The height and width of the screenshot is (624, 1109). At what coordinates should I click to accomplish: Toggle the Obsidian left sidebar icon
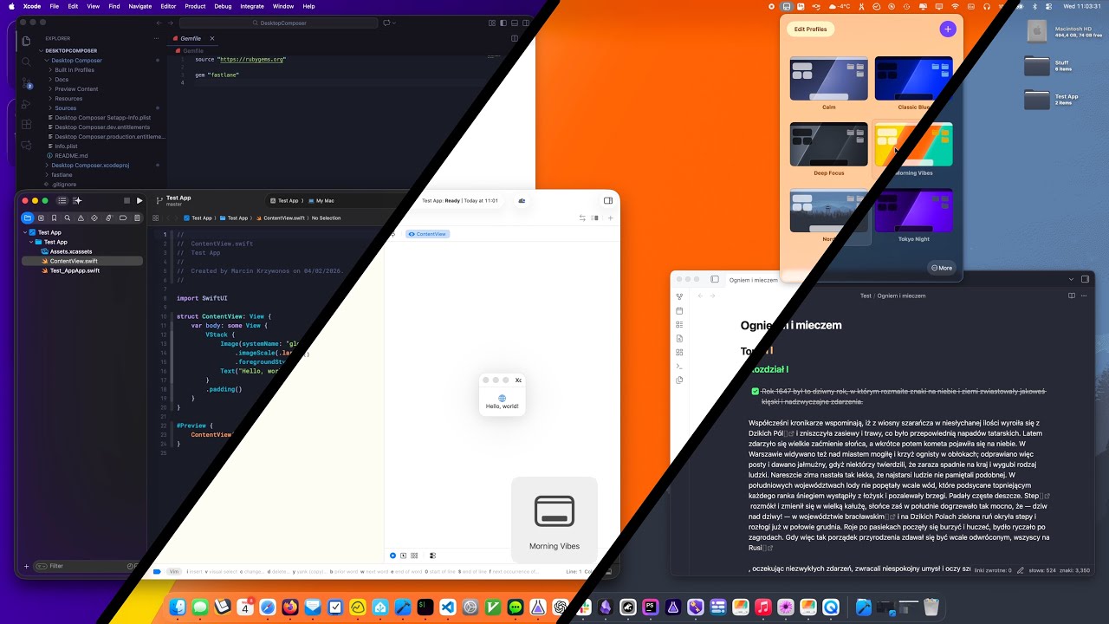[x=715, y=279]
